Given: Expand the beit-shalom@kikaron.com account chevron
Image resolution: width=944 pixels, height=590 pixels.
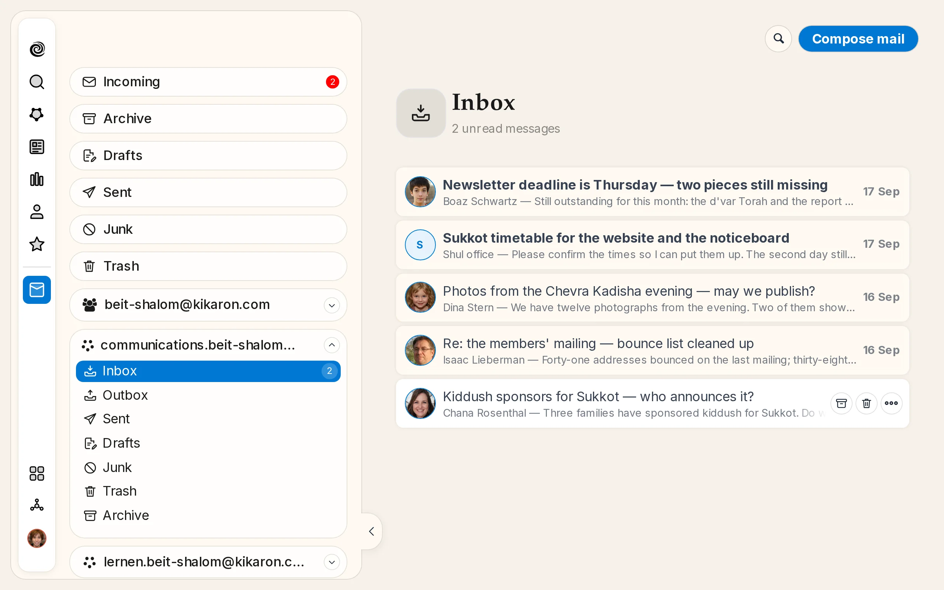Looking at the screenshot, I should 332,305.
